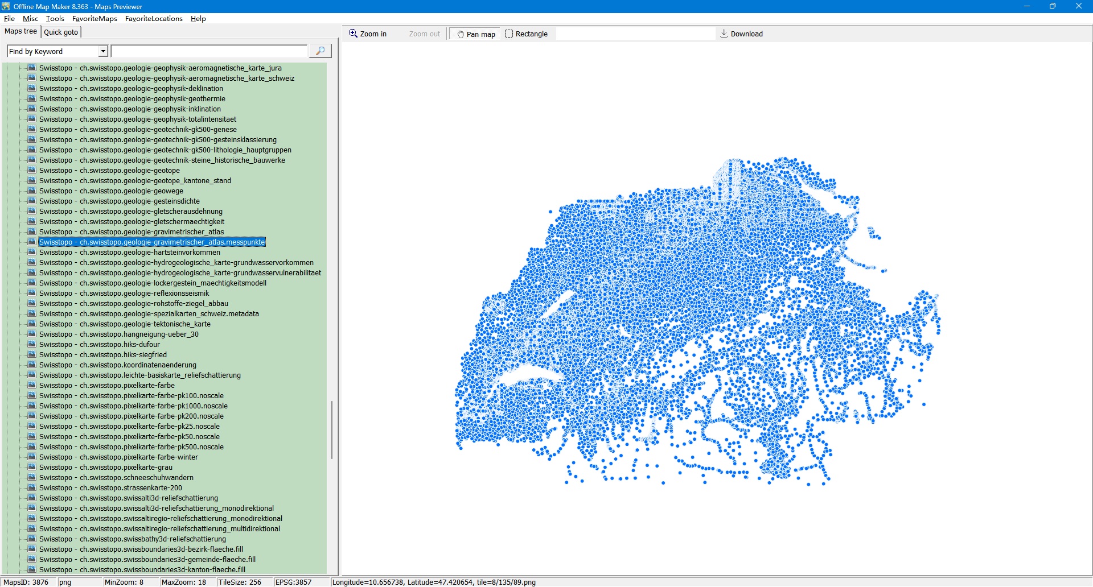Click map icon beside pixelkarte-grau entry
The height and width of the screenshot is (587, 1093).
(x=32, y=467)
